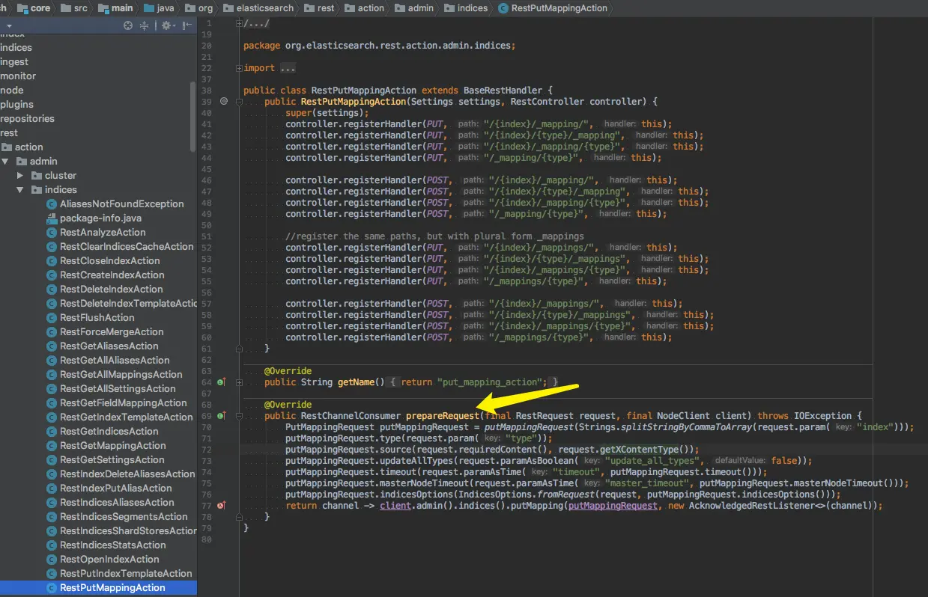Select the ingest package in tree

14,61
